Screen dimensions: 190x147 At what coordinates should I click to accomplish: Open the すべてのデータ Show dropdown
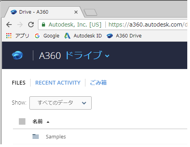pos(60,103)
